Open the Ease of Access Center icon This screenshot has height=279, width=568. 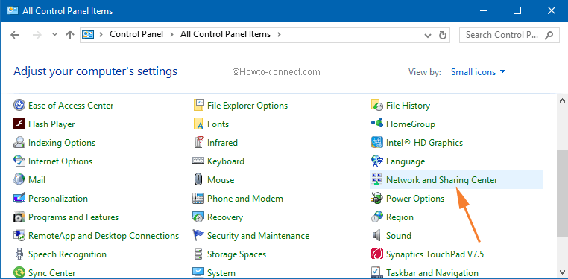pos(19,106)
